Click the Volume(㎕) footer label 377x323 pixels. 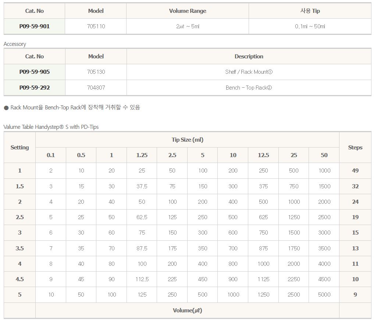click(x=187, y=311)
